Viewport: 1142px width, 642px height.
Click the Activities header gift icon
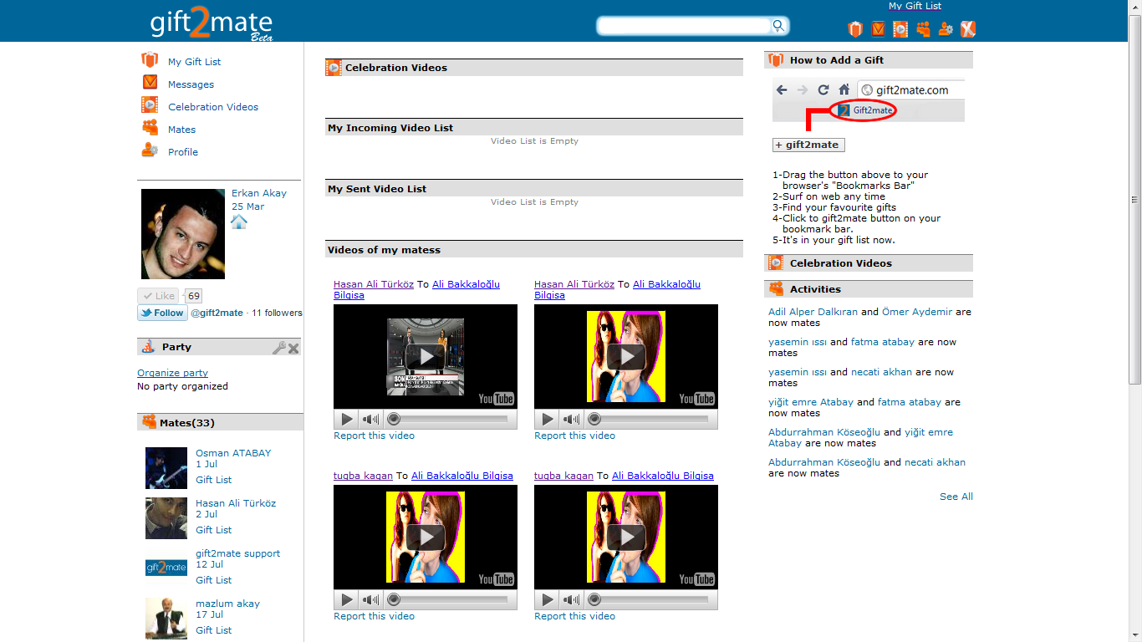pos(776,289)
